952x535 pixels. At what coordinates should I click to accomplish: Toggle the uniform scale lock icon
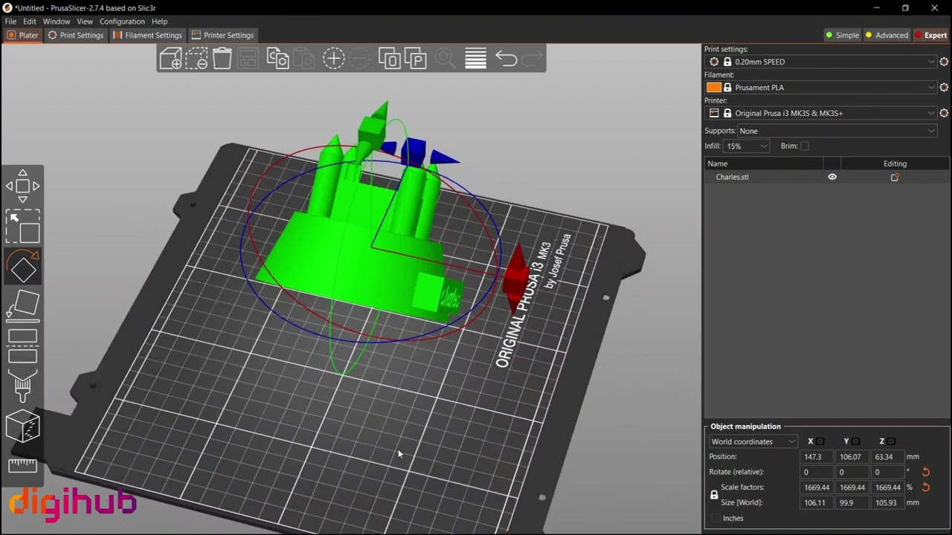click(714, 495)
